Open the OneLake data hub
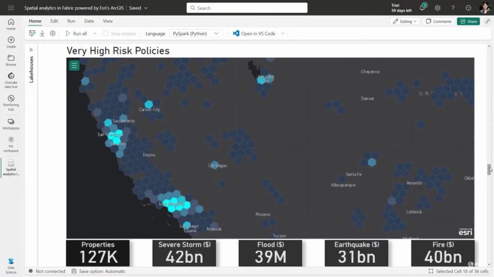 pos(11,78)
